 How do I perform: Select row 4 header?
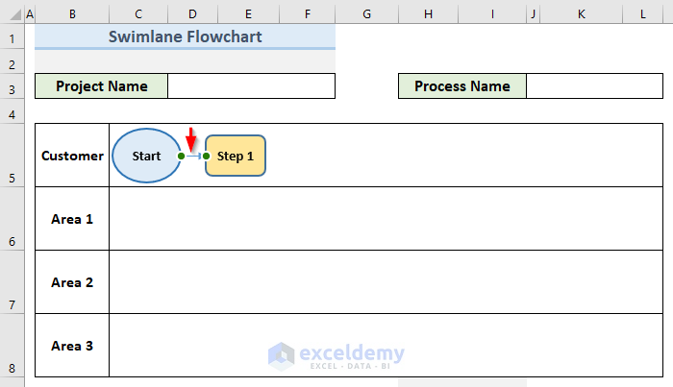pyautogui.click(x=12, y=111)
